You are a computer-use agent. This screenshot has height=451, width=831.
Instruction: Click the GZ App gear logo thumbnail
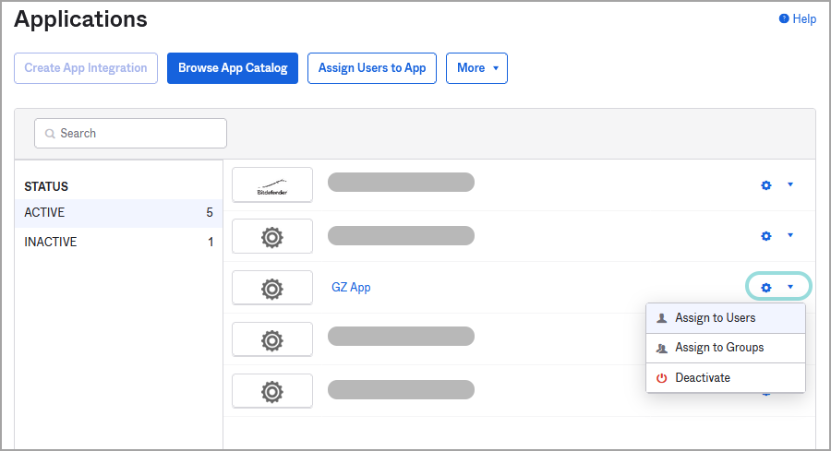tap(271, 288)
